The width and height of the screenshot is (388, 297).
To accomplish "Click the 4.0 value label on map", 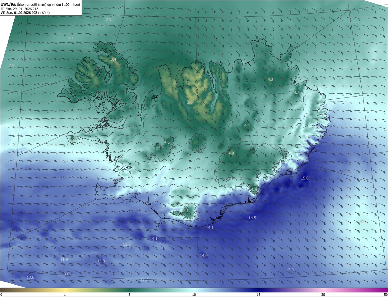I will 231,153.
